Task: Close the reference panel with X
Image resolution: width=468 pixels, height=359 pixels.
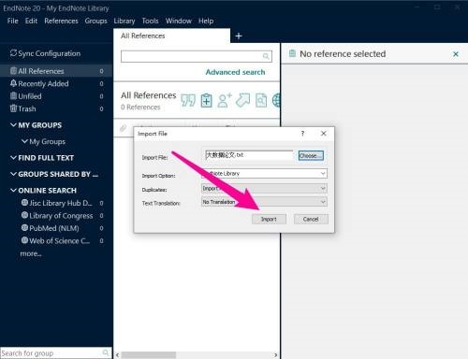Action: [456, 54]
